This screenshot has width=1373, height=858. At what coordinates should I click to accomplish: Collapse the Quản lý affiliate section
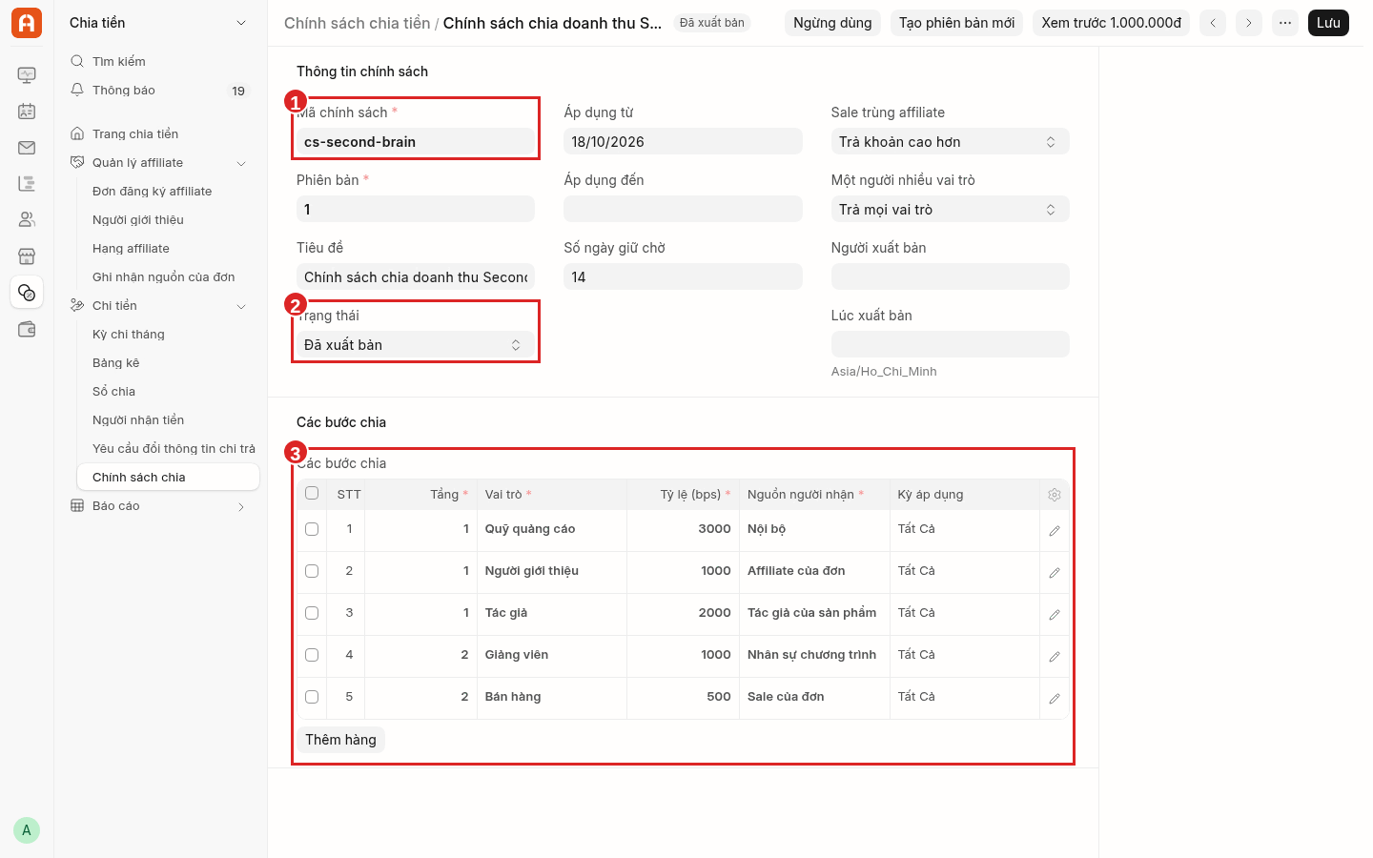[241, 163]
